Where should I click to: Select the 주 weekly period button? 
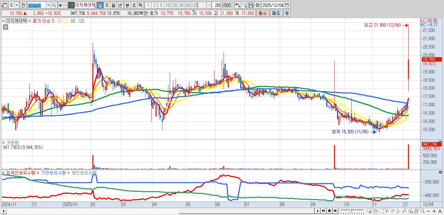pos(107,5)
